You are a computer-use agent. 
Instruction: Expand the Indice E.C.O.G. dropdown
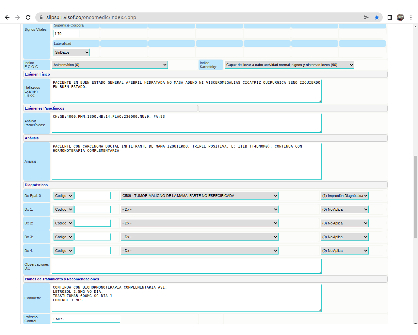coord(110,65)
